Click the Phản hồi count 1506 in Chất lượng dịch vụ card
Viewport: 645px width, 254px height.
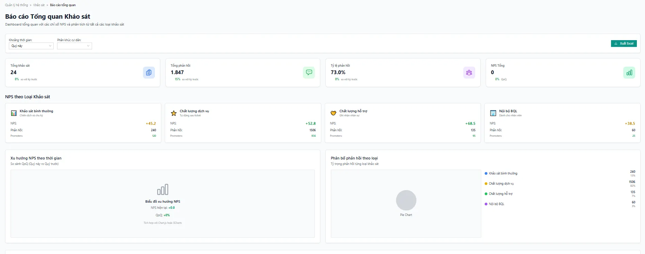coord(312,130)
